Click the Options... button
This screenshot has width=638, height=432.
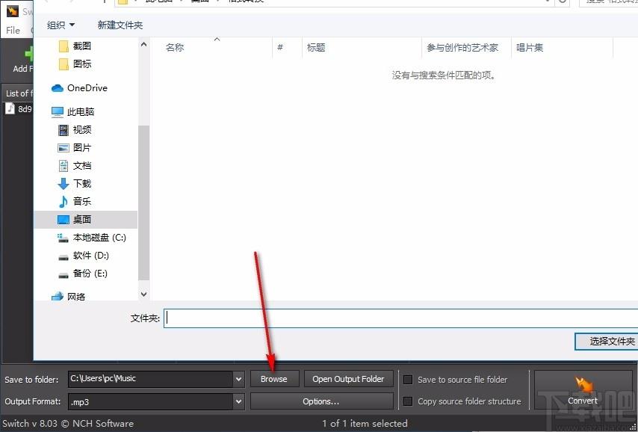tap(321, 401)
